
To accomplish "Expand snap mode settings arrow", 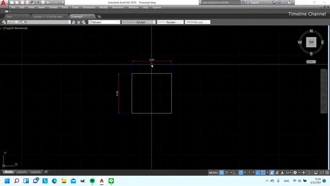I will pos(231,173).
